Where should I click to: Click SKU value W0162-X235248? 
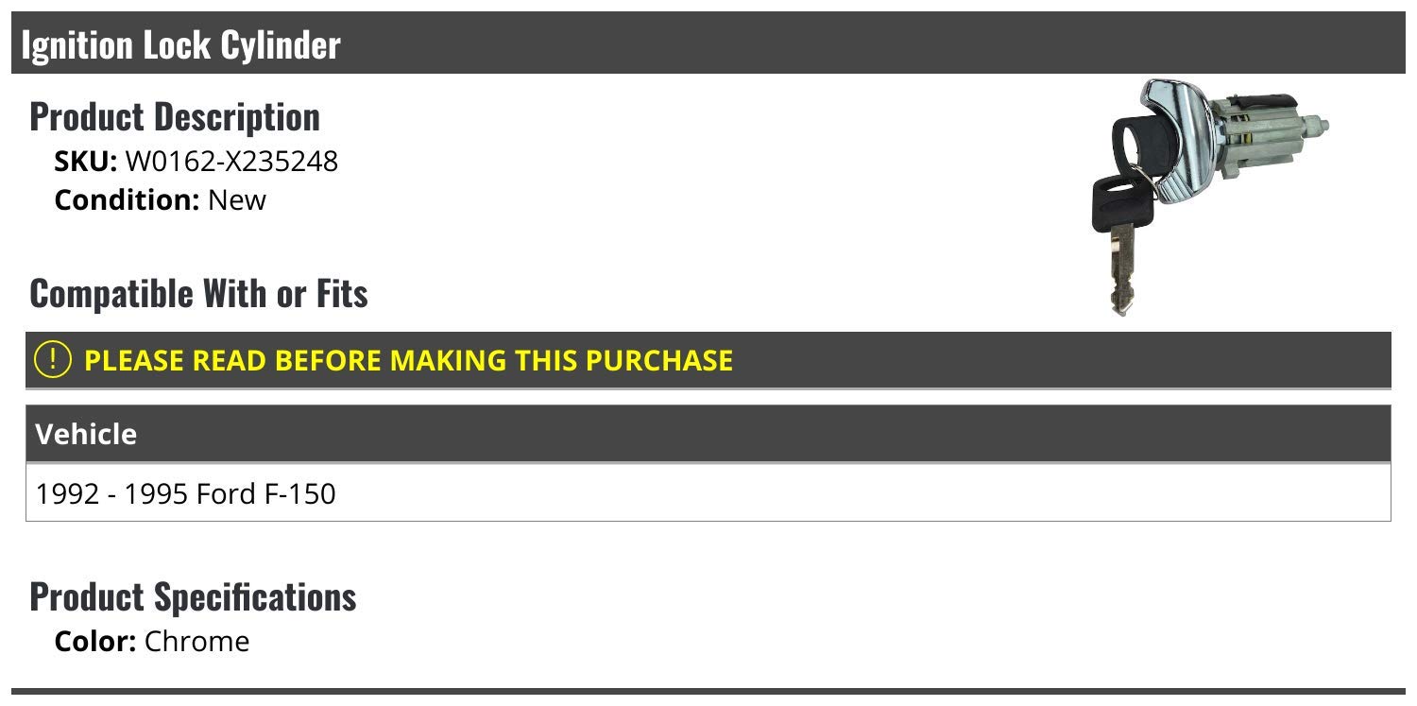[231, 162]
